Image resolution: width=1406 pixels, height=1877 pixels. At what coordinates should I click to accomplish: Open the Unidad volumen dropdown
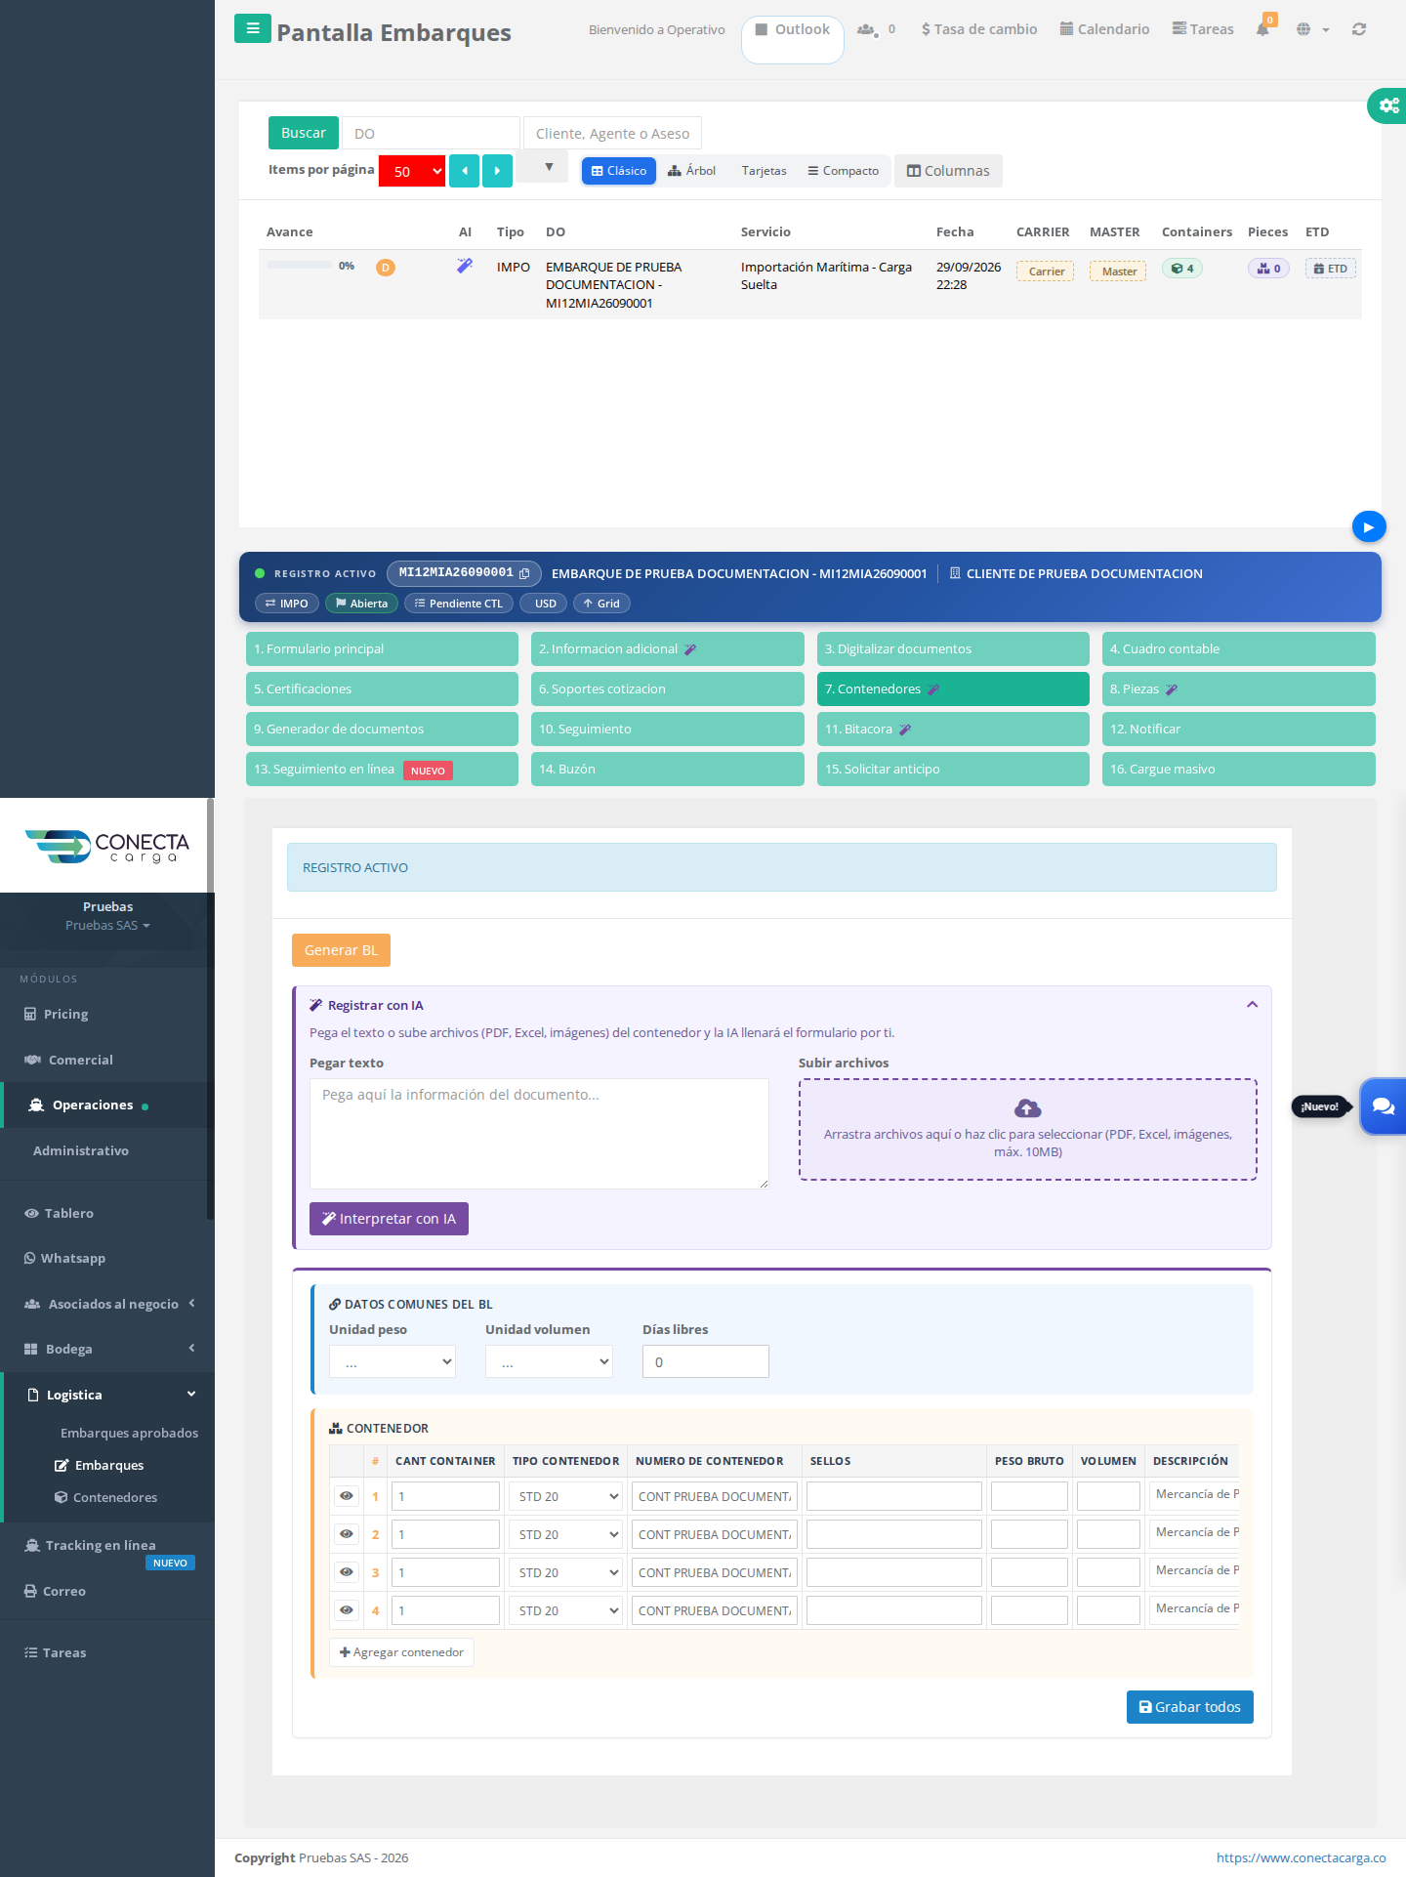tap(549, 1361)
